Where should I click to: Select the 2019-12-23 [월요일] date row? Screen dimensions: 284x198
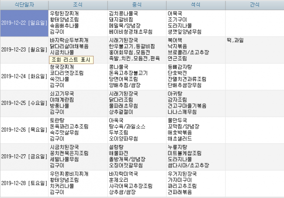(24, 49)
